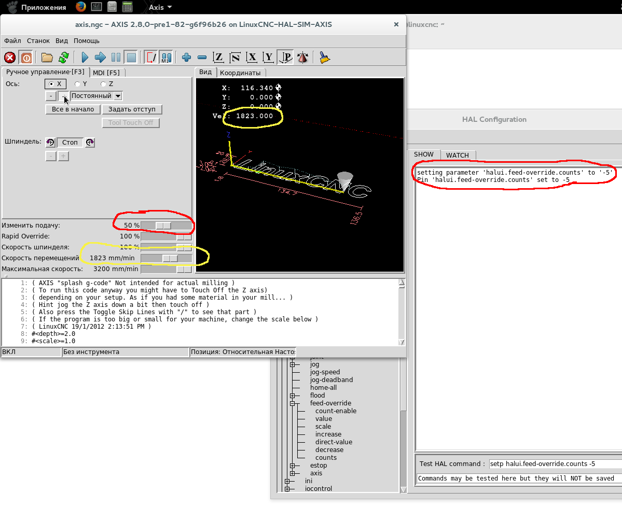This screenshot has height=507, width=622.
Task: Select Z axis radio button
Action: (x=107, y=84)
